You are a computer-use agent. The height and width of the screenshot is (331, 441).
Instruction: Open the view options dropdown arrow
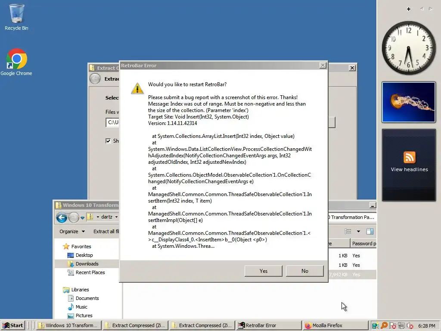coord(358,231)
